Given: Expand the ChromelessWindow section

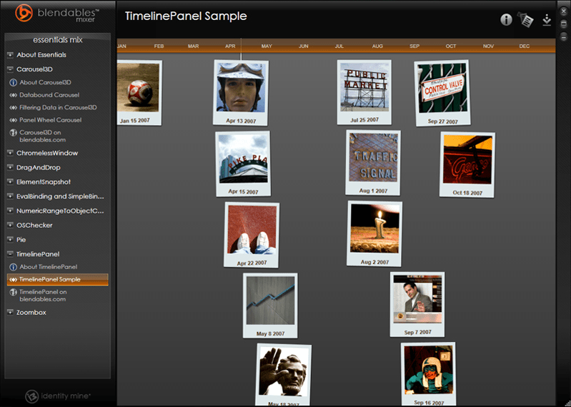Looking at the screenshot, I should [x=11, y=154].
